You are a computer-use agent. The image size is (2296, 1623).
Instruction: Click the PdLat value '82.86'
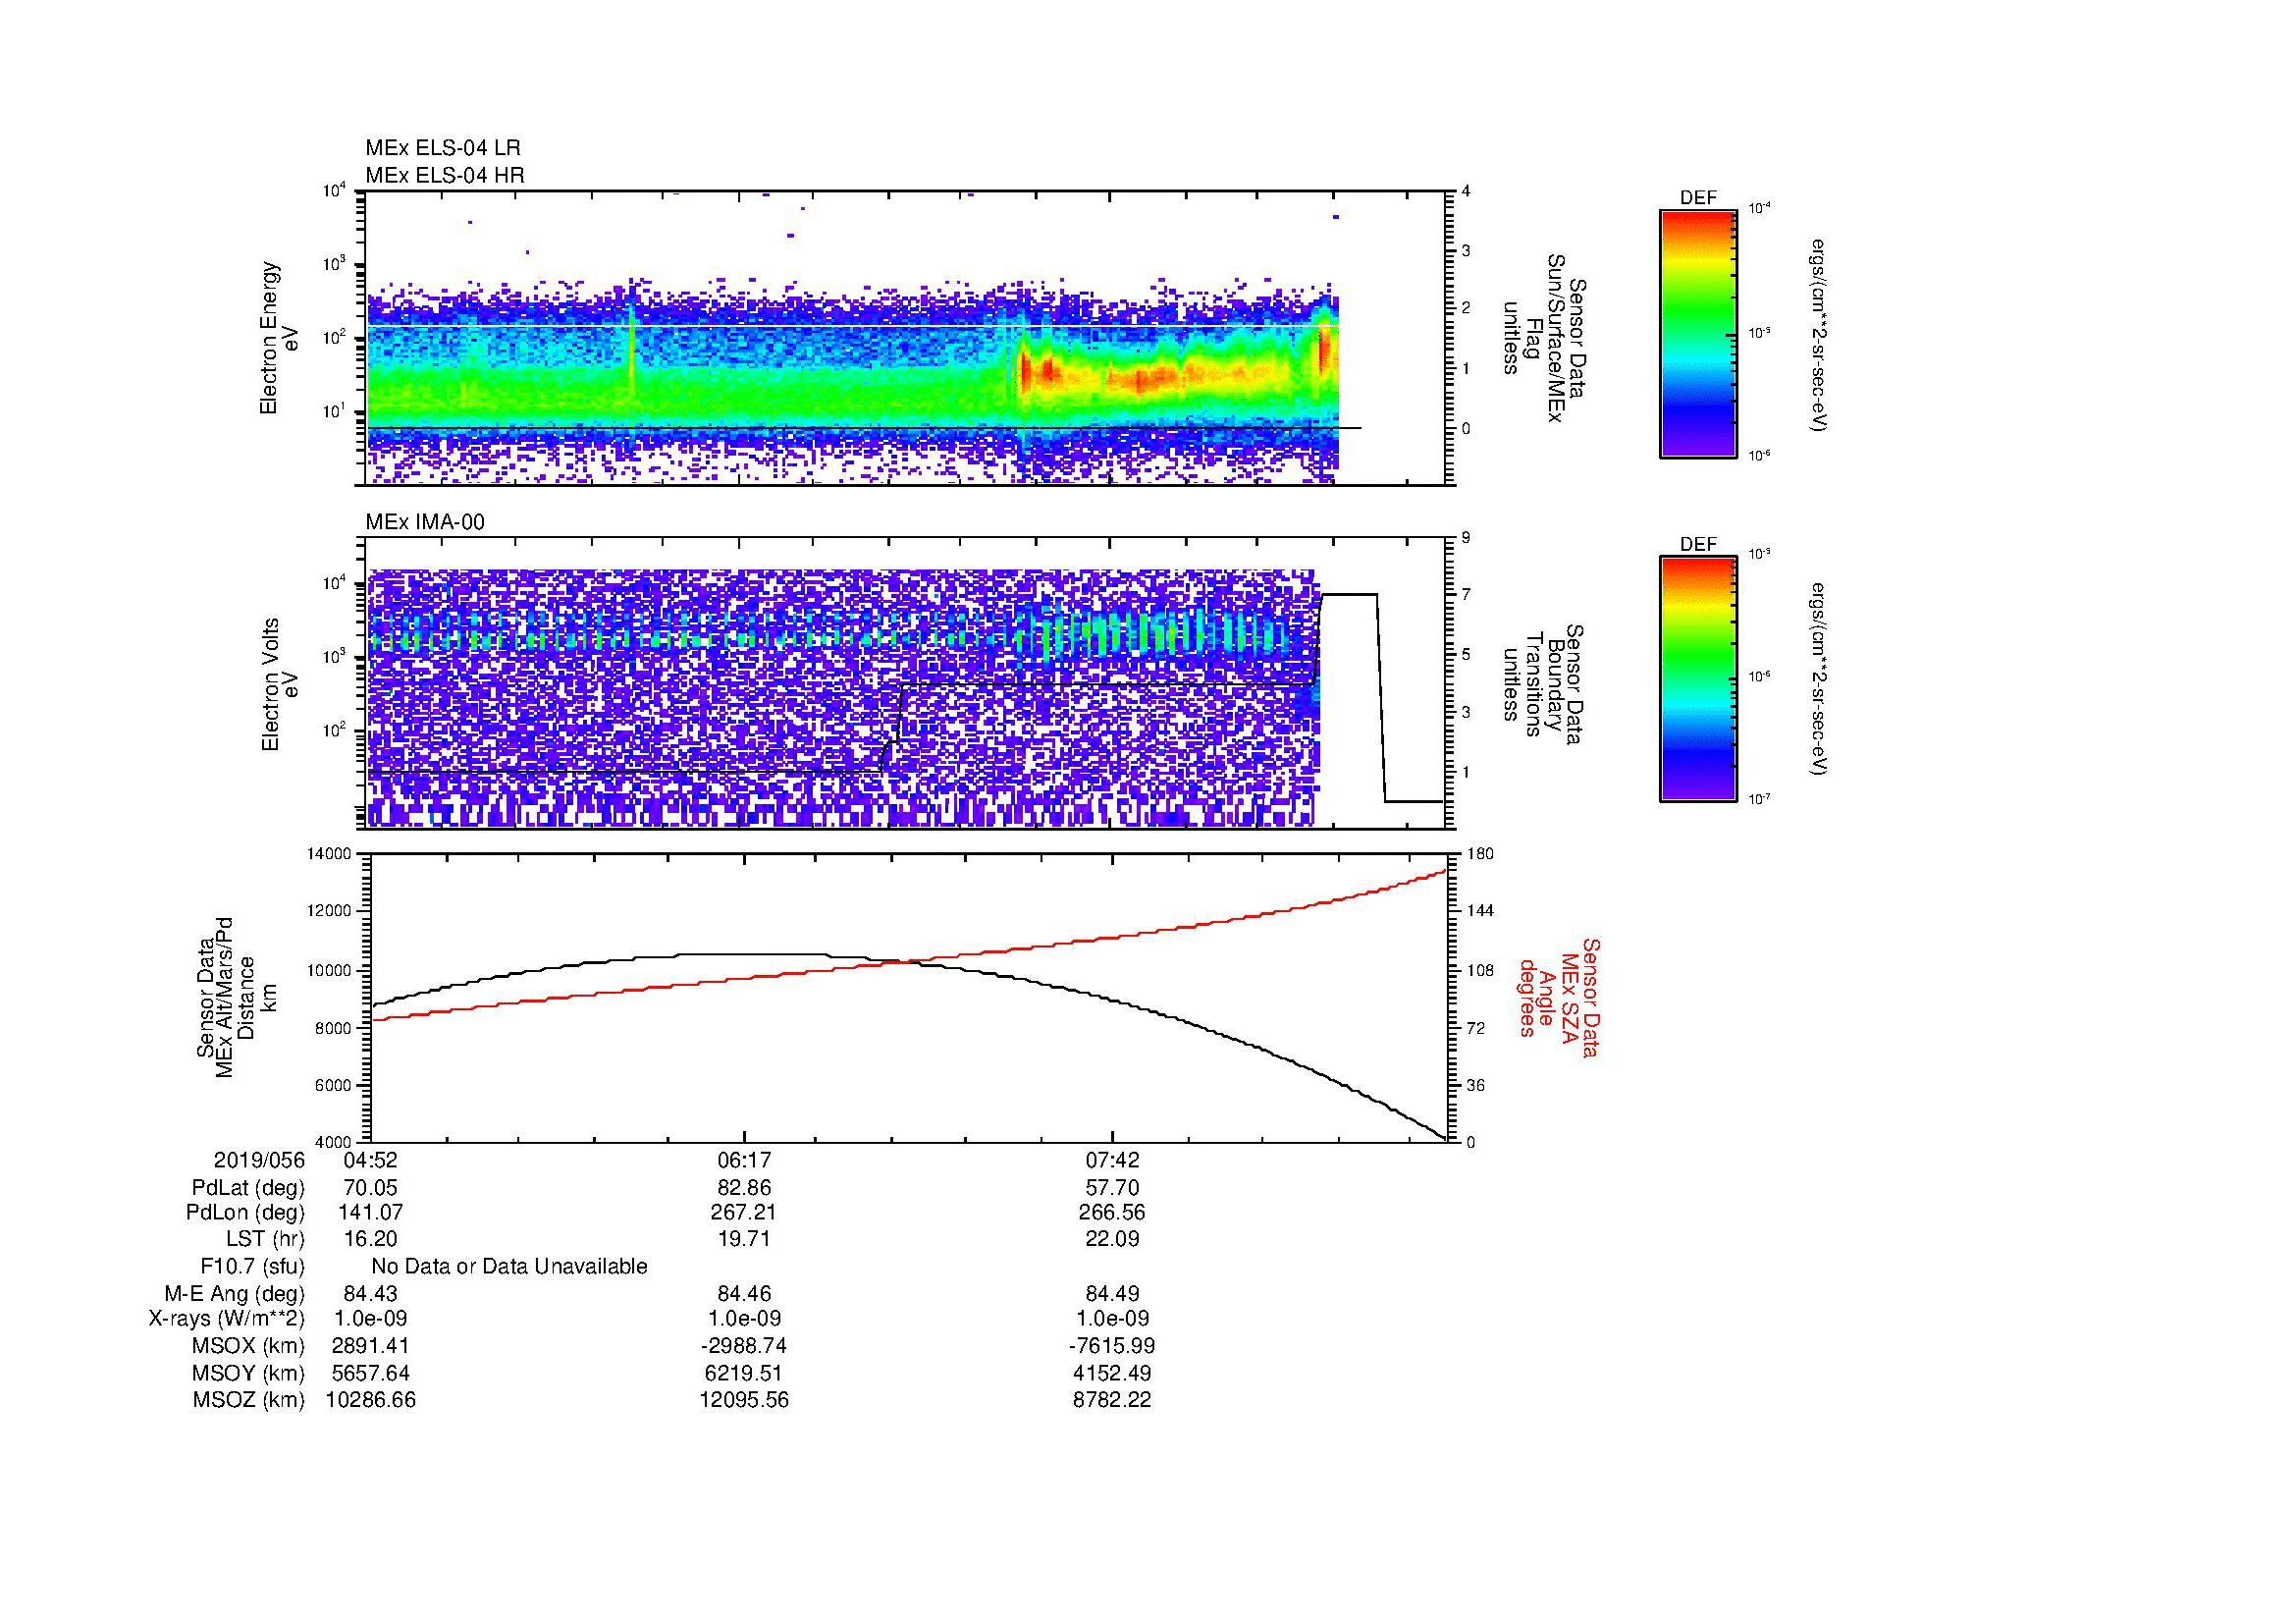(744, 1188)
